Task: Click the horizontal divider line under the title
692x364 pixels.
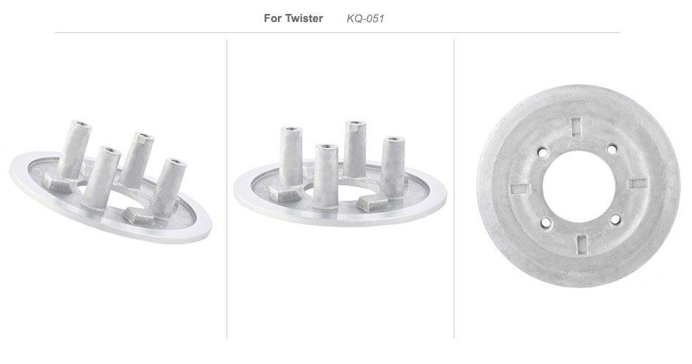Action: [337, 32]
